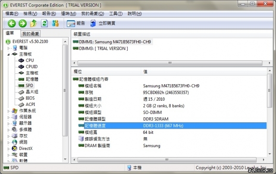Expand the 網路 tree node

tap(8, 142)
